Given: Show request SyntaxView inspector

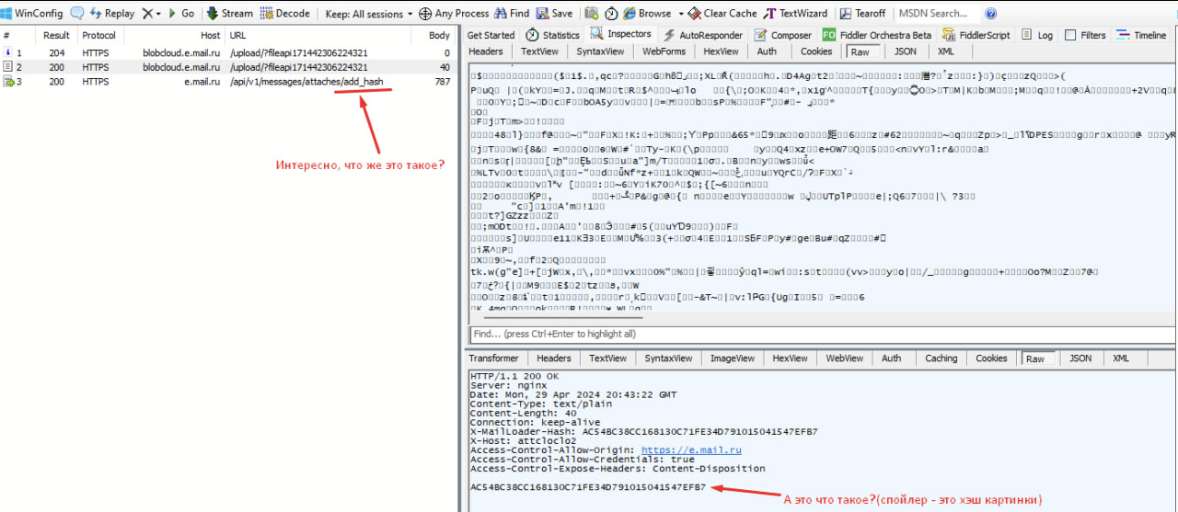Looking at the screenshot, I should coord(599,51).
